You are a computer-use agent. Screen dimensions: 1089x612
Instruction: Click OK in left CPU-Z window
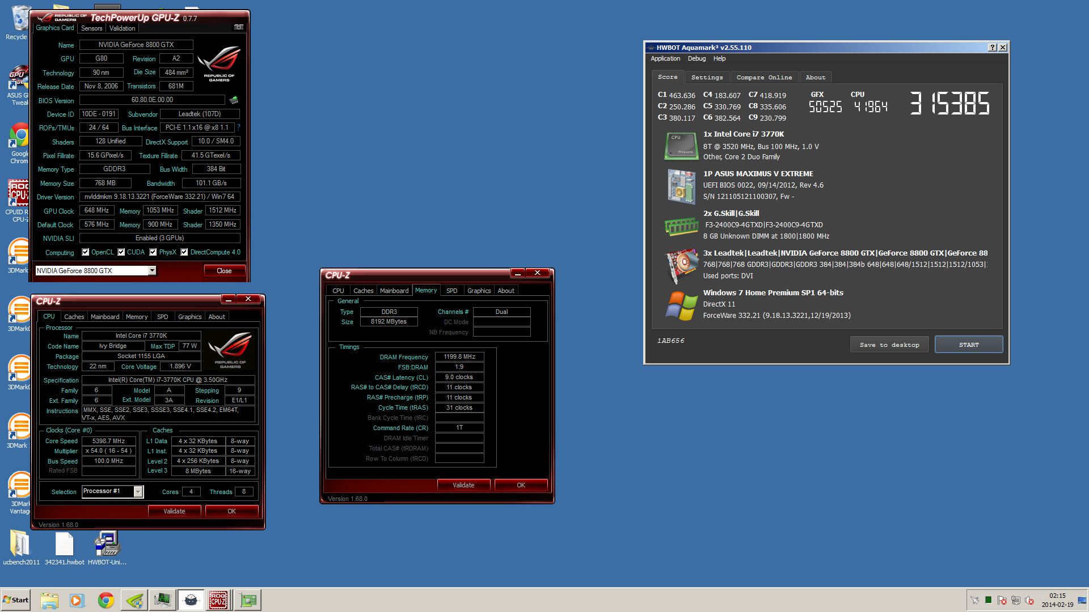231,511
